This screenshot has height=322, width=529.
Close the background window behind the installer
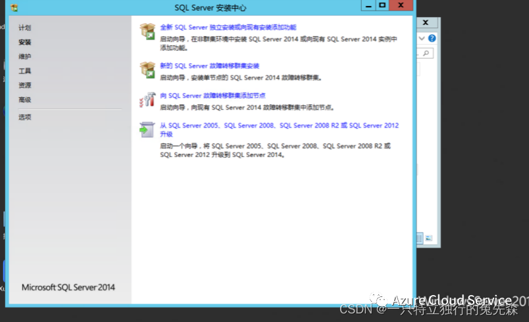click(426, 22)
